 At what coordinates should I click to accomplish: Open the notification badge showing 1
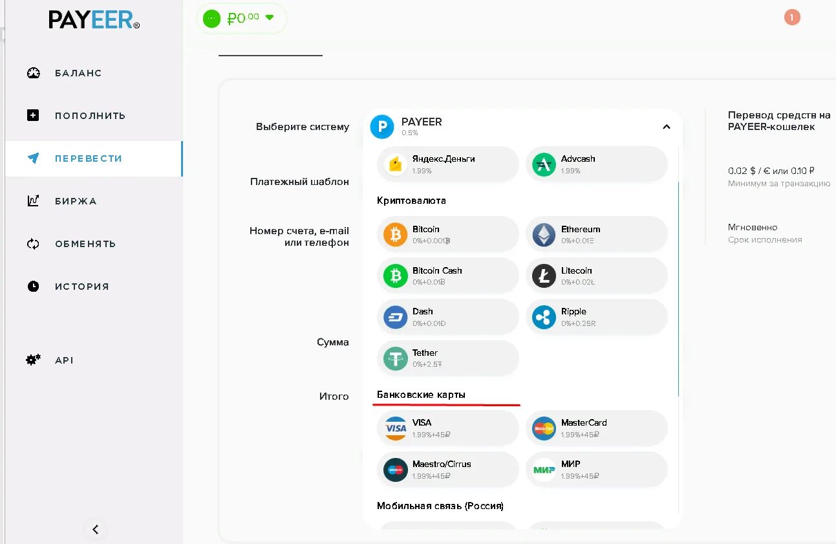[x=792, y=17]
